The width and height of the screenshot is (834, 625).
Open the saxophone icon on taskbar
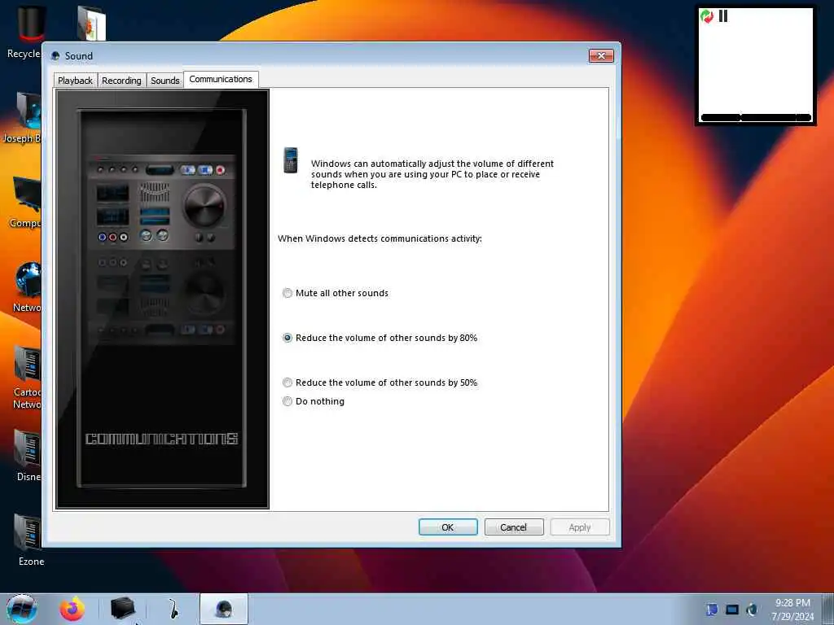tap(173, 609)
